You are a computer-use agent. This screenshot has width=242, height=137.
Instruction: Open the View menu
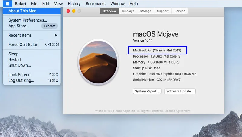coord(58,4)
